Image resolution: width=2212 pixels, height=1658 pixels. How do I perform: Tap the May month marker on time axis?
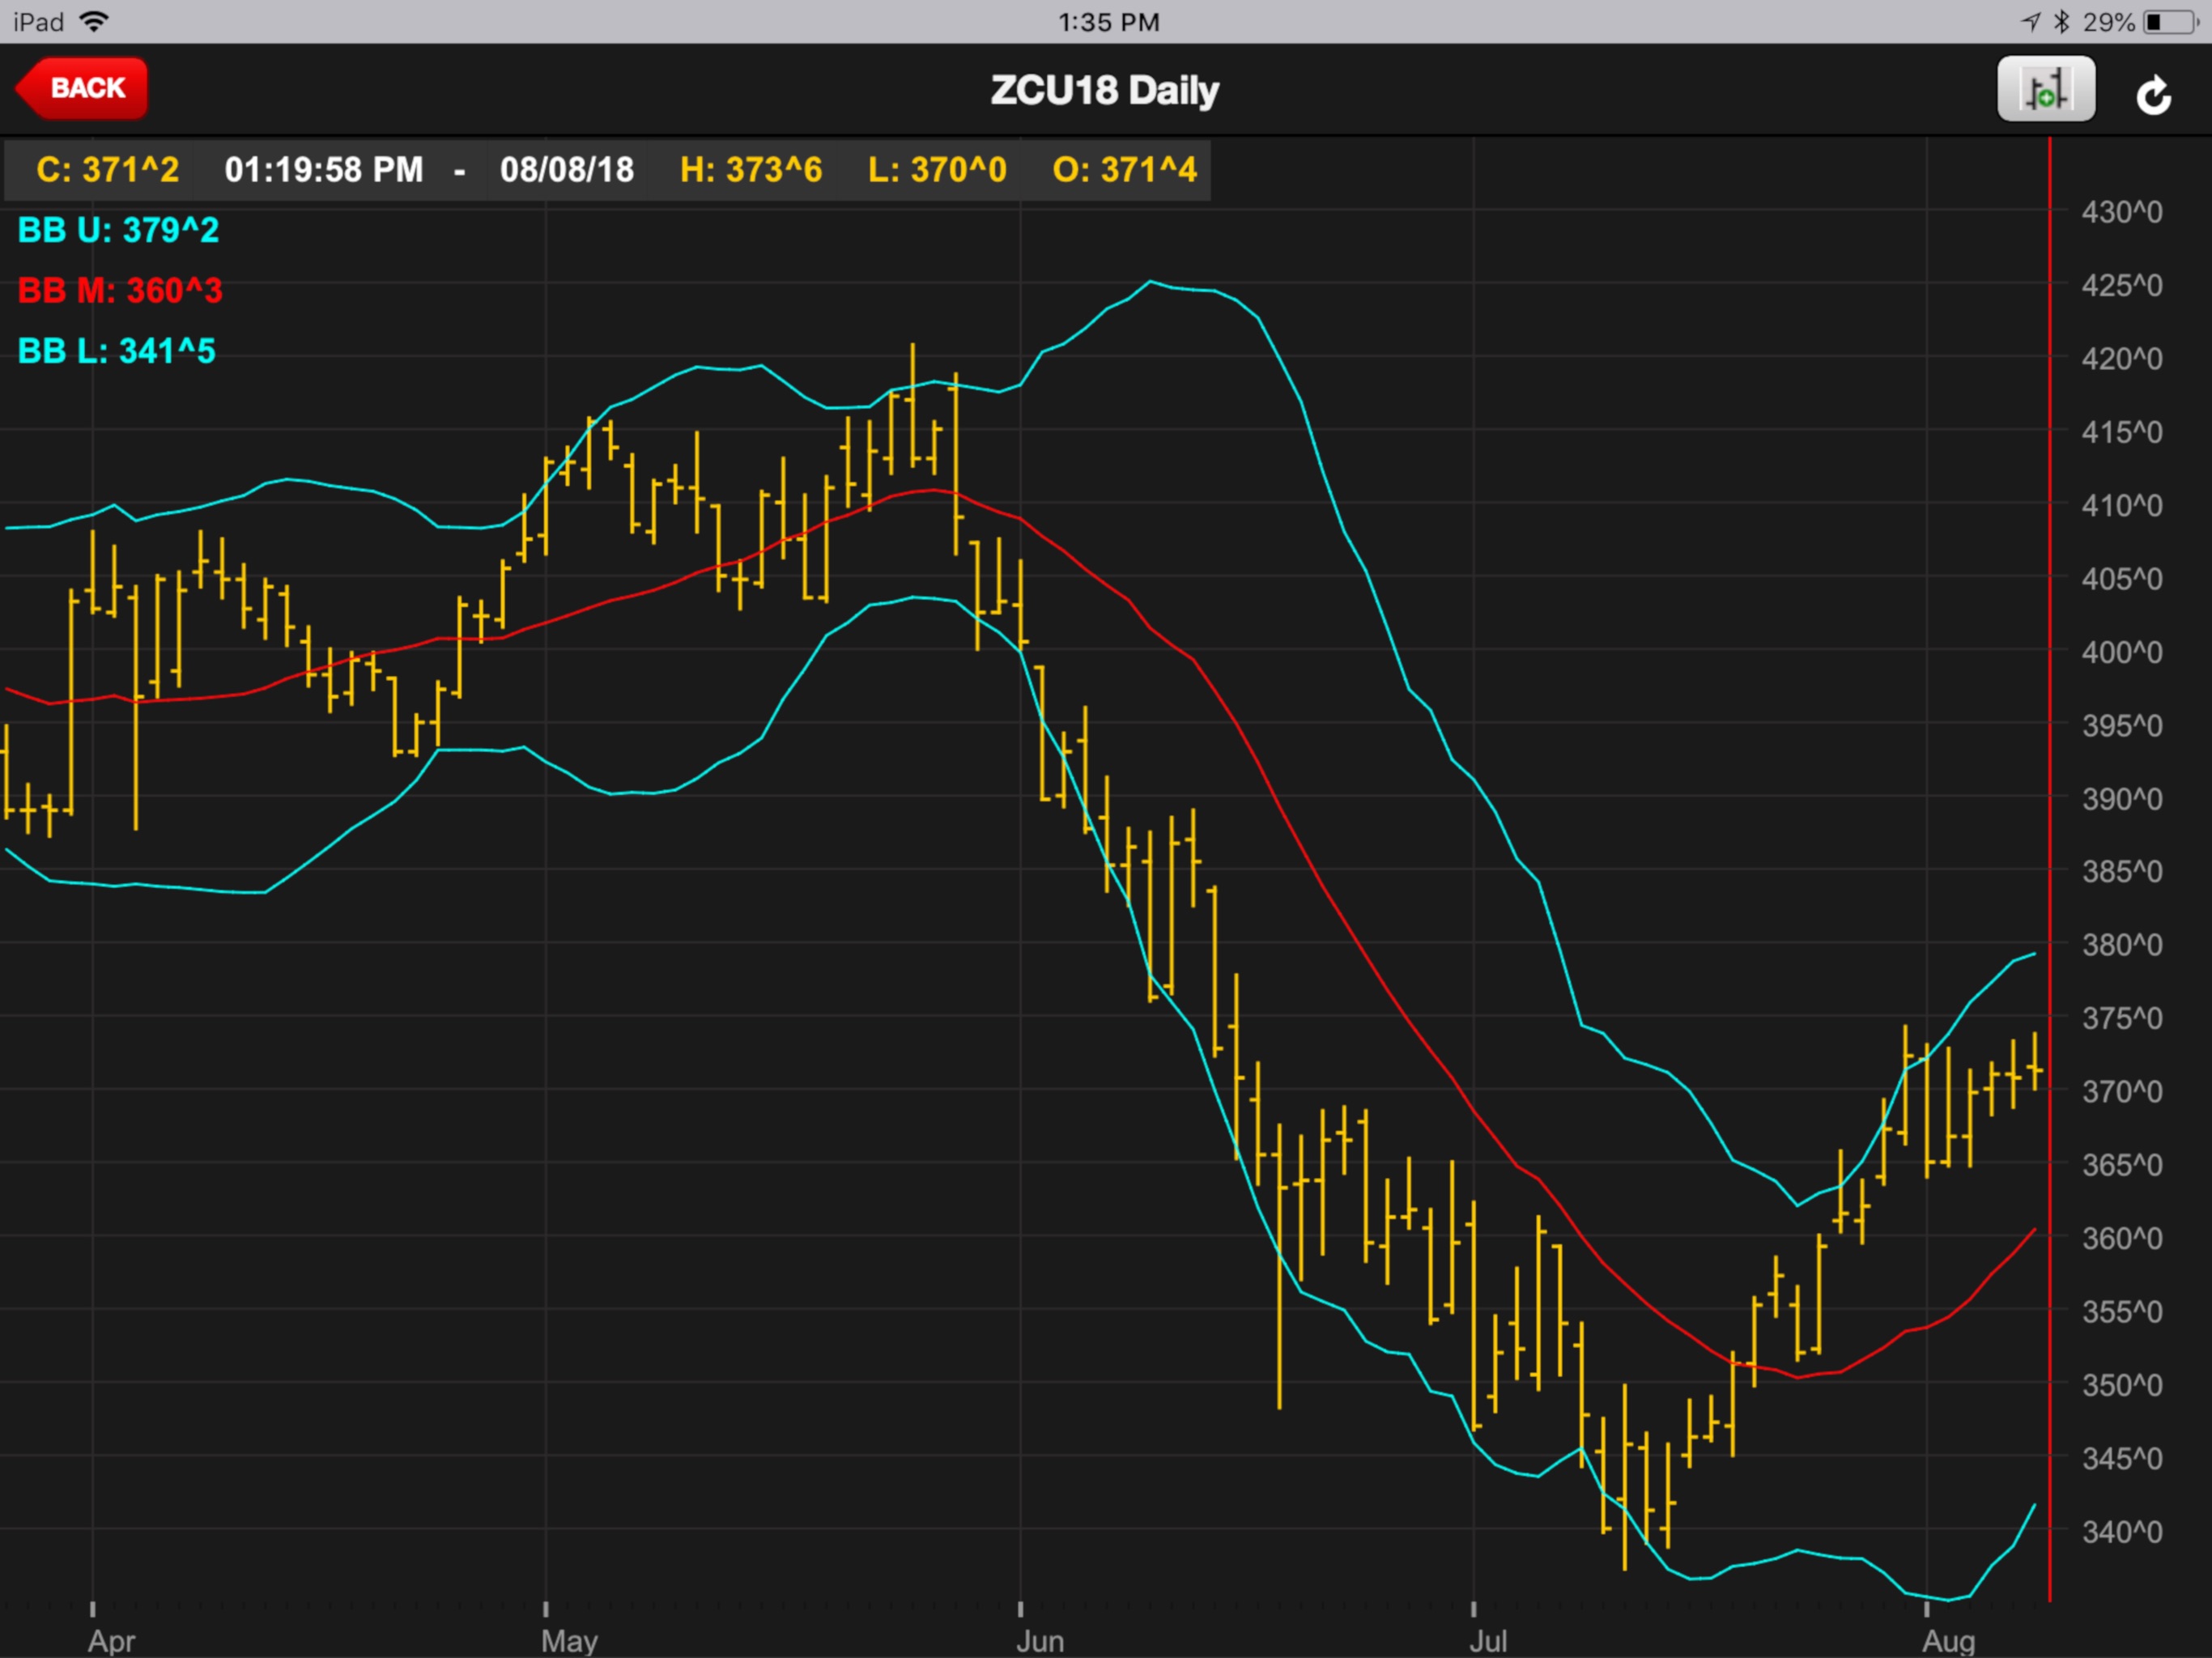point(569,1641)
